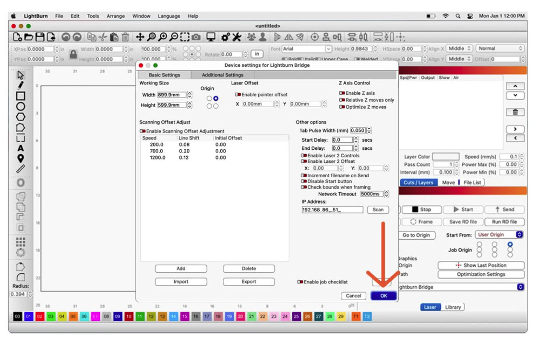Click the Zoom In magnifier icon
This screenshot has height=343, width=539.
click(163, 37)
